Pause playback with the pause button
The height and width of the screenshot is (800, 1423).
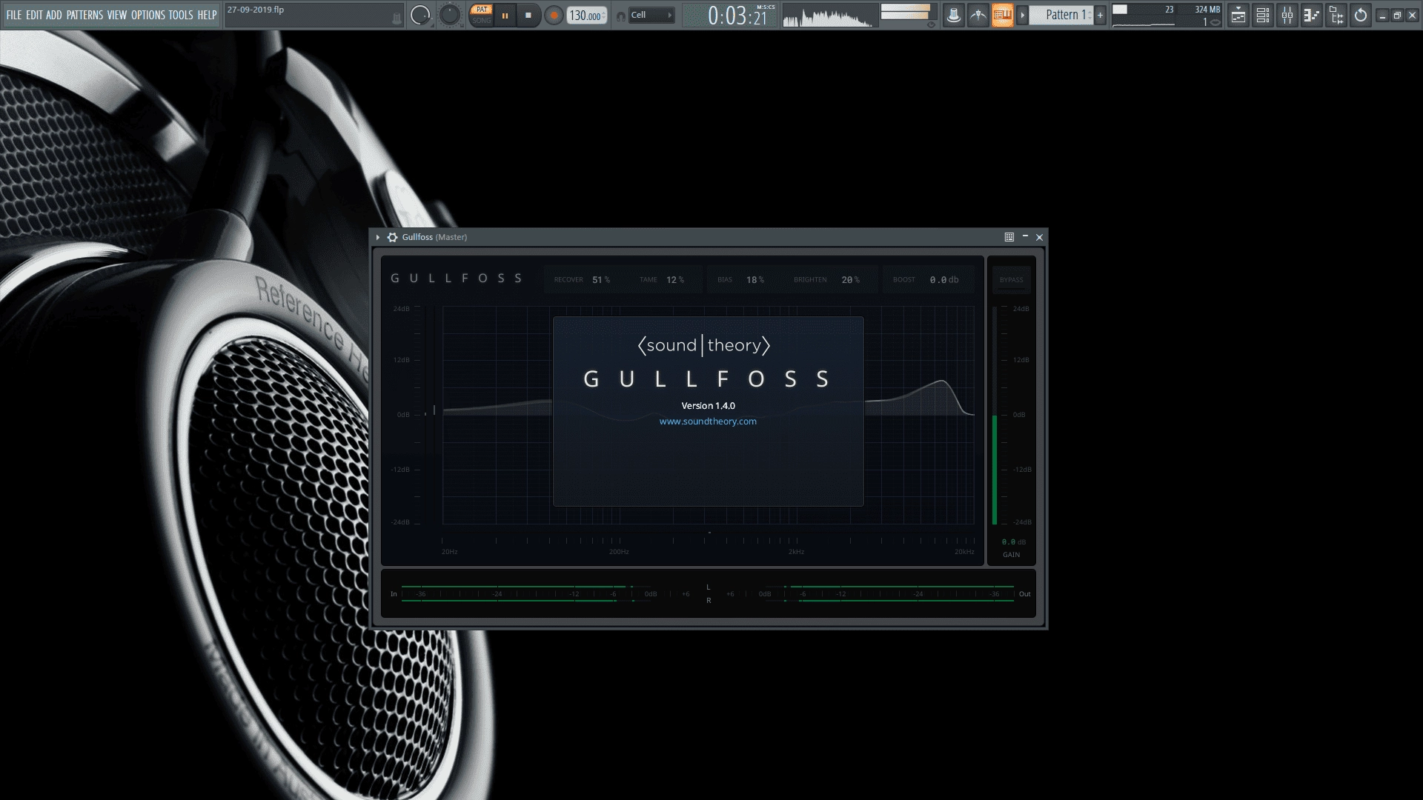(505, 15)
